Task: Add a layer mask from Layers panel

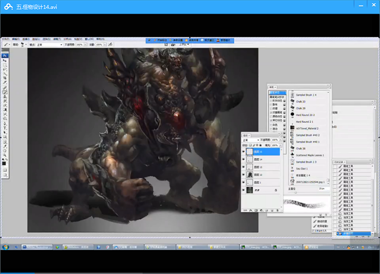Action: pyautogui.click(x=256, y=210)
